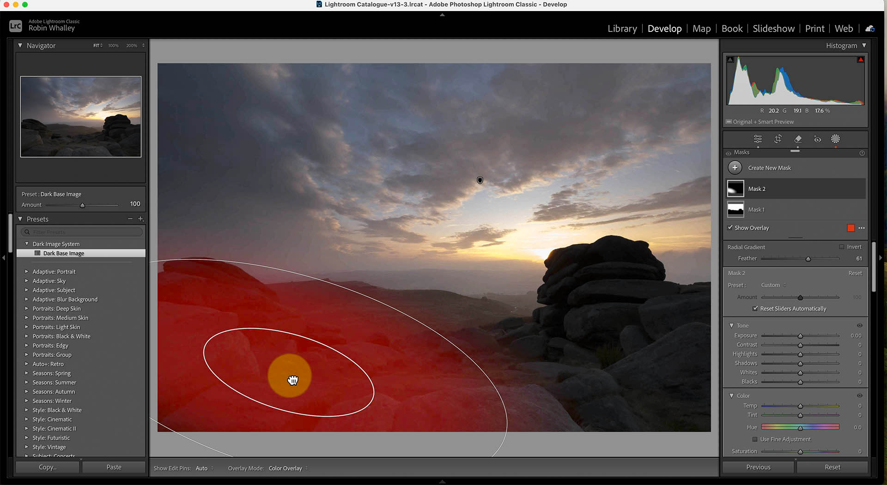This screenshot has width=887, height=485.
Task: Click the preset Amount slider handle
Action: (x=83, y=205)
